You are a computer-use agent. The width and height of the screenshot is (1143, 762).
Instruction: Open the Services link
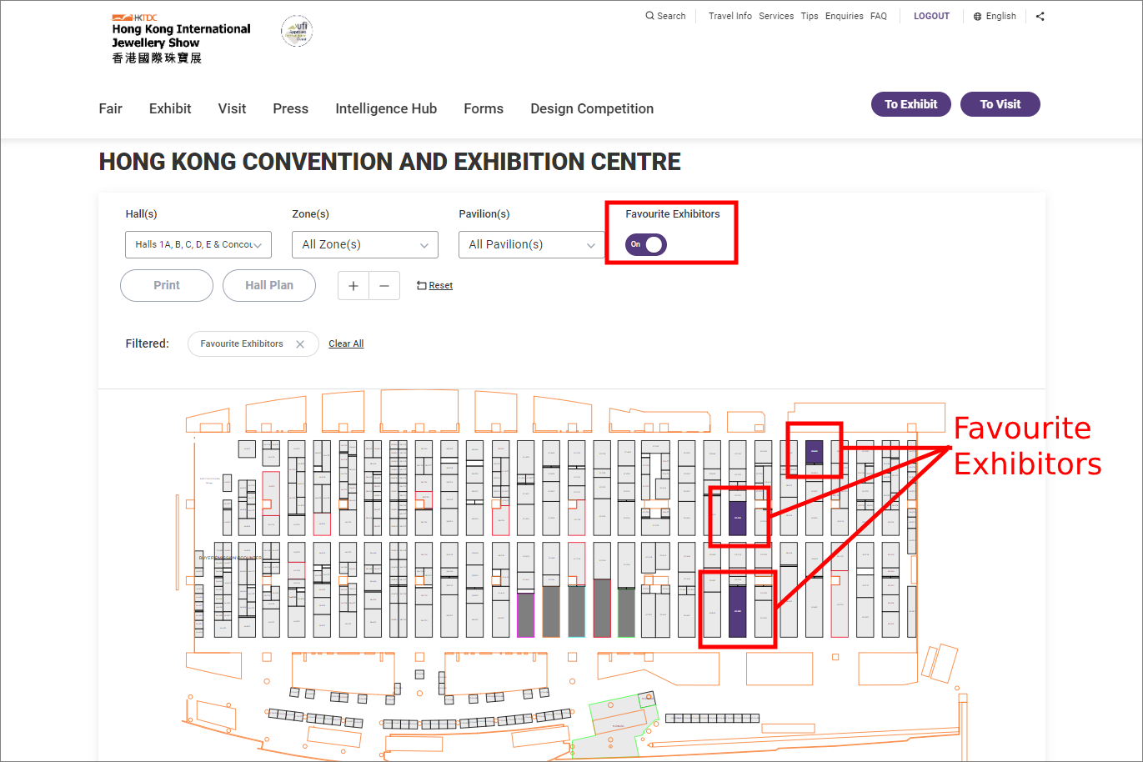pos(776,16)
